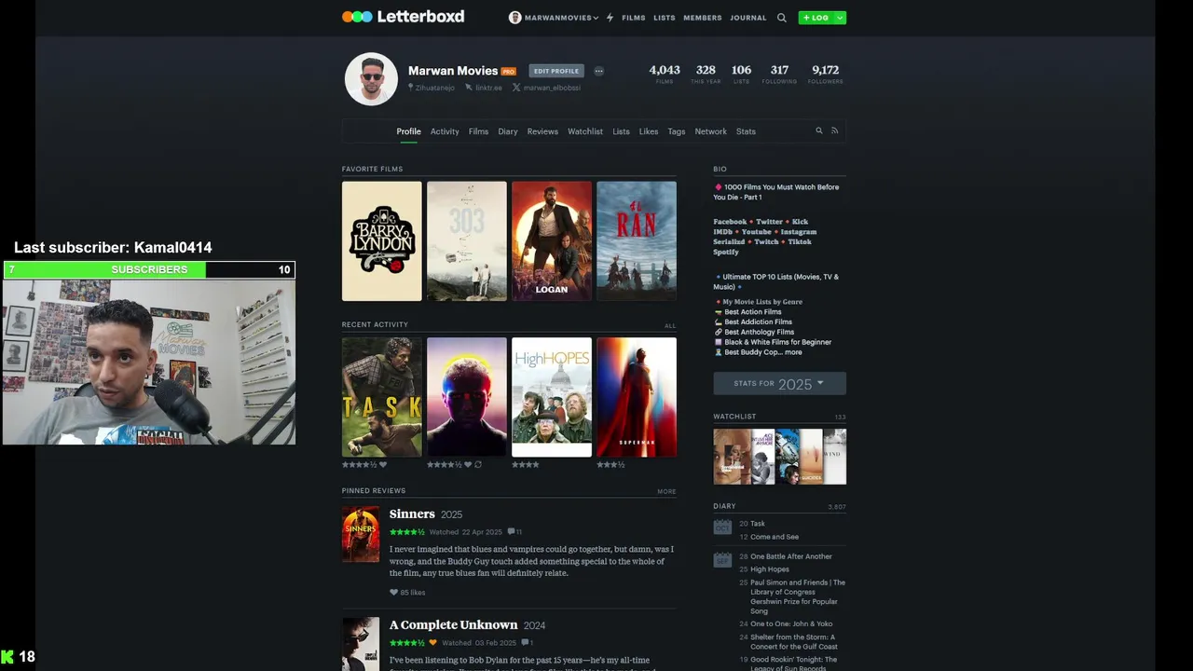Switch to the Tags tab
1193x671 pixels.
[x=677, y=131]
